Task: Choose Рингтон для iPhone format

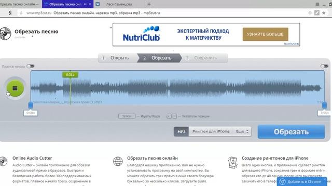Action: coord(211,131)
